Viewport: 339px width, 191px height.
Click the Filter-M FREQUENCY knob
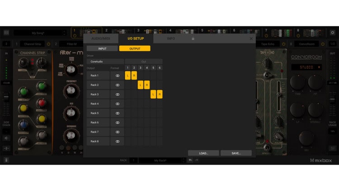pyautogui.click(x=71, y=91)
